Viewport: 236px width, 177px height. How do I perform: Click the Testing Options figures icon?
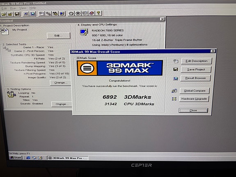pyautogui.click(x=11, y=94)
